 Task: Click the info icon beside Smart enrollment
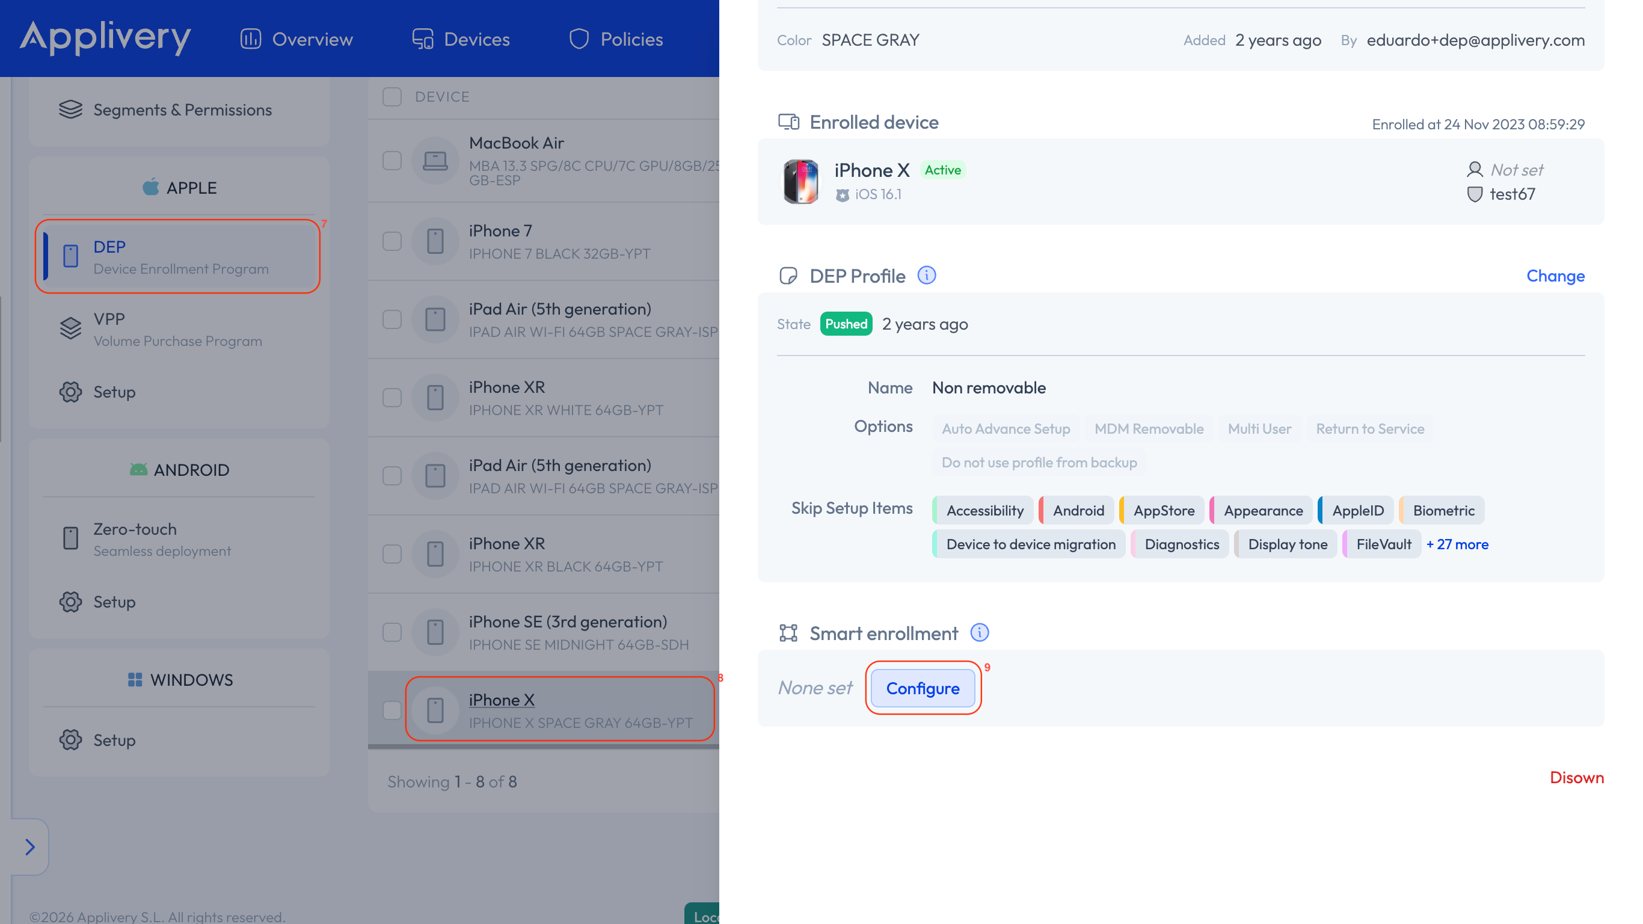[980, 632]
